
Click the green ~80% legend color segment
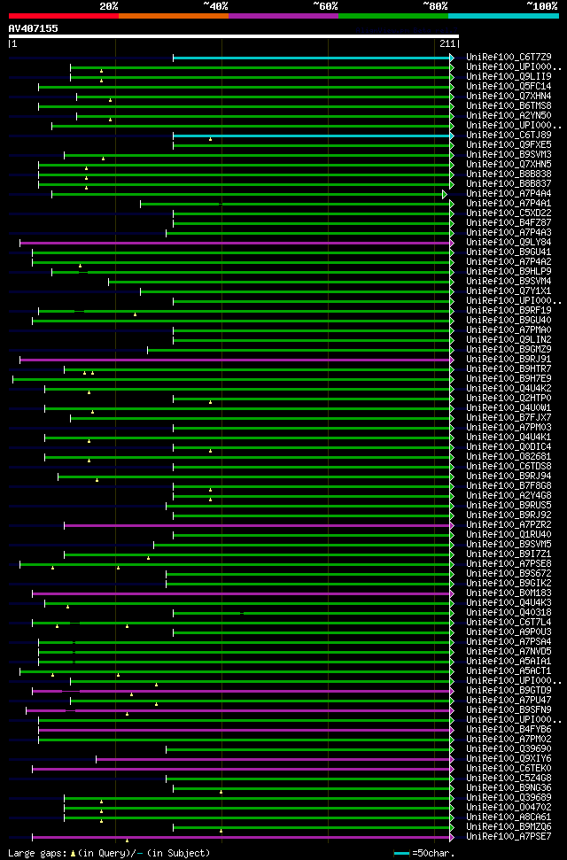(393, 16)
